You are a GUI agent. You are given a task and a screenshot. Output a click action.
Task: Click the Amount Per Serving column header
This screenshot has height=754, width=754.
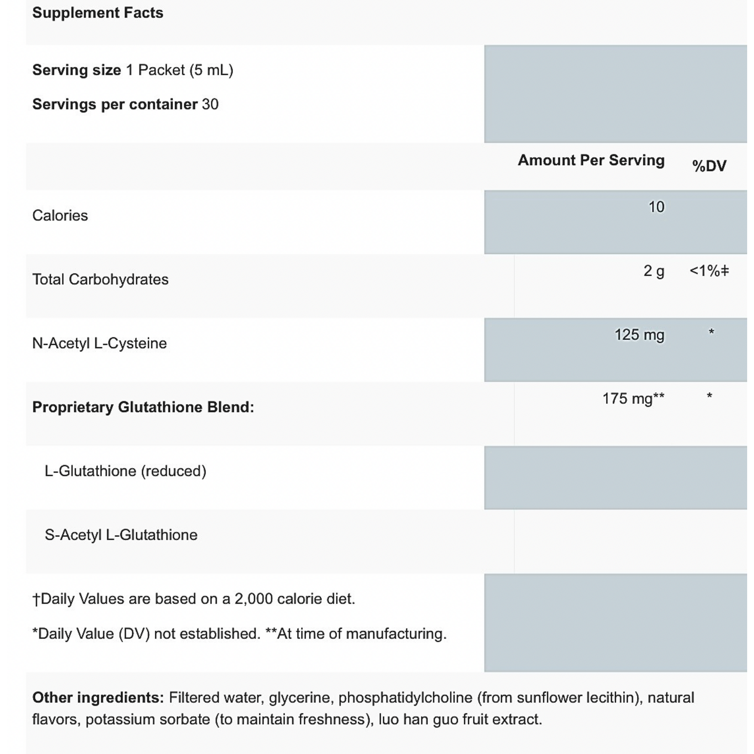point(591,161)
